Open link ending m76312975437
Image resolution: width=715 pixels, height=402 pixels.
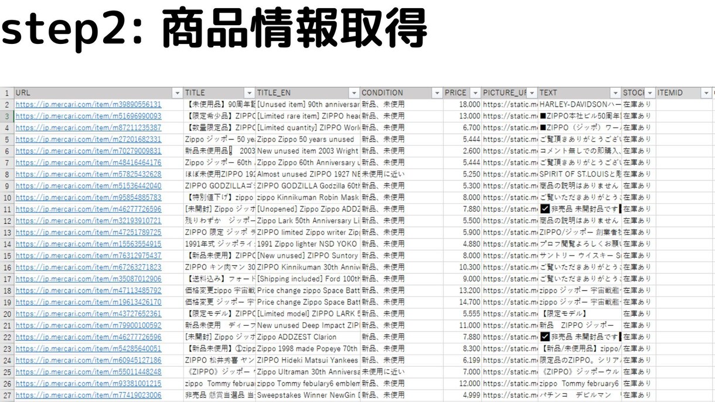(88, 255)
